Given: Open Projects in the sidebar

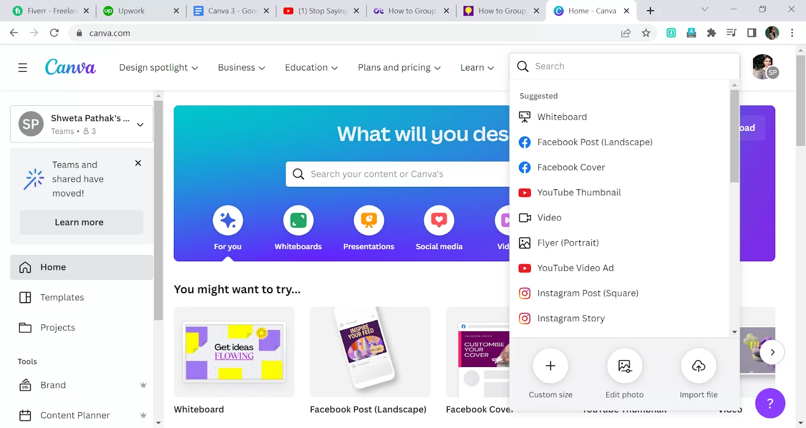Looking at the screenshot, I should [82, 328].
